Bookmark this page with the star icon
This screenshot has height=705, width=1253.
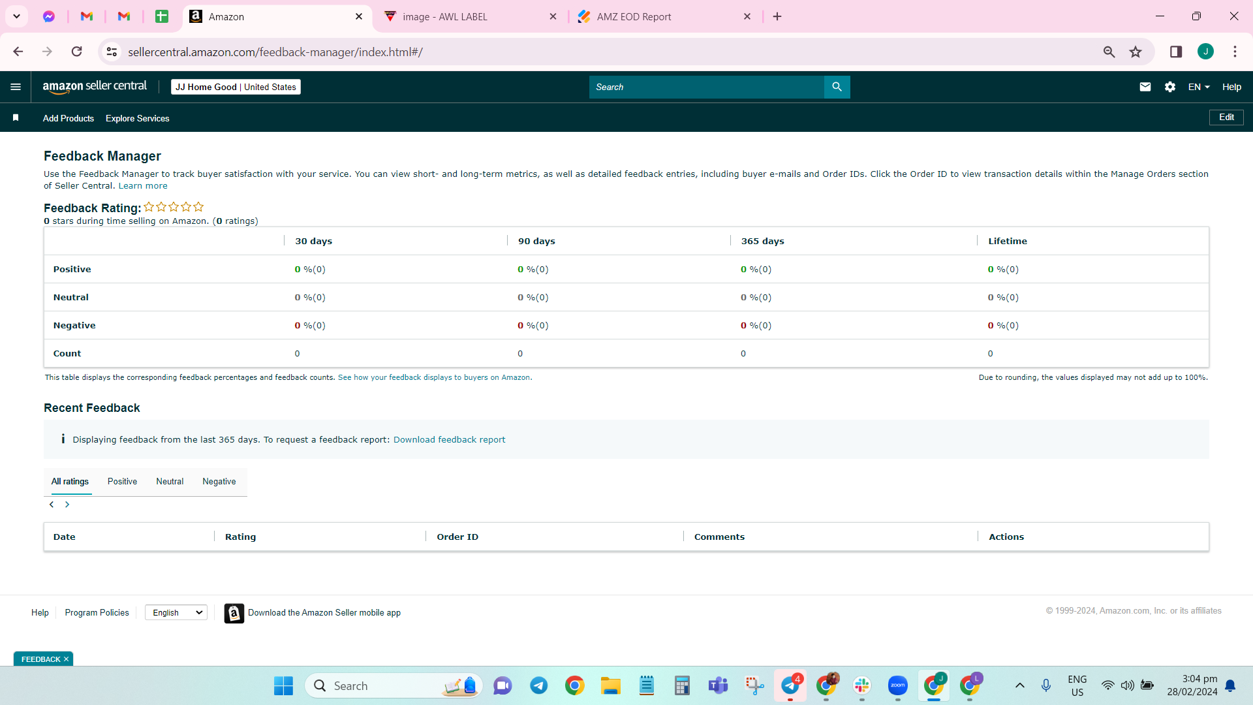coord(1136,52)
